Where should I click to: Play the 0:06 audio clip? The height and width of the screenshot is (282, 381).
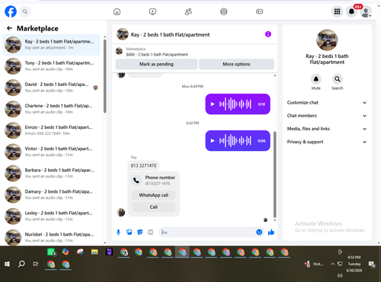[213, 141]
